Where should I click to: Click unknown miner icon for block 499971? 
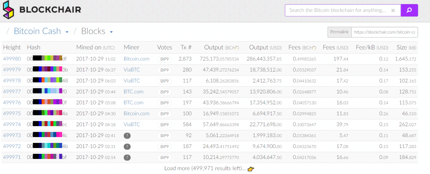coord(127,158)
